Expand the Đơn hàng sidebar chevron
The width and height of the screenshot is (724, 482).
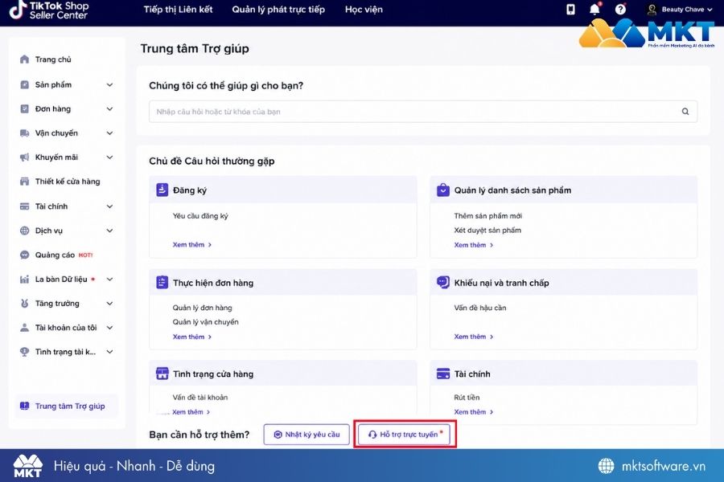[110, 109]
